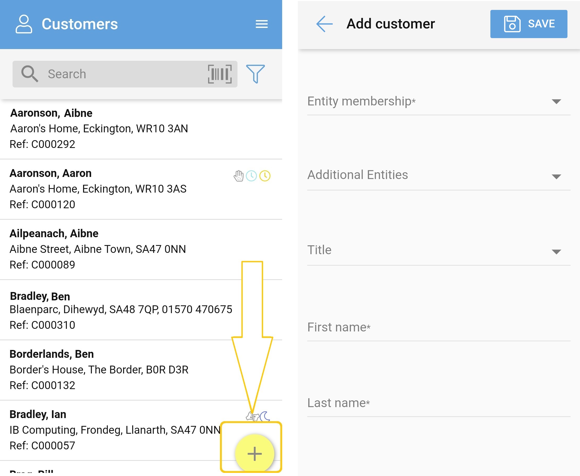Click the back arrow beside Add customer

point(324,24)
